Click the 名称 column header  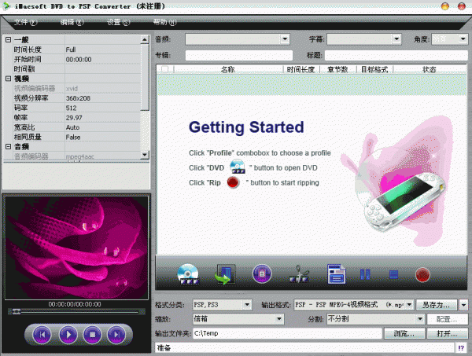pos(228,69)
